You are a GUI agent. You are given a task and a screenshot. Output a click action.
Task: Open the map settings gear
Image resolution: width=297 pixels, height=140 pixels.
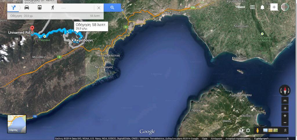[248, 130]
